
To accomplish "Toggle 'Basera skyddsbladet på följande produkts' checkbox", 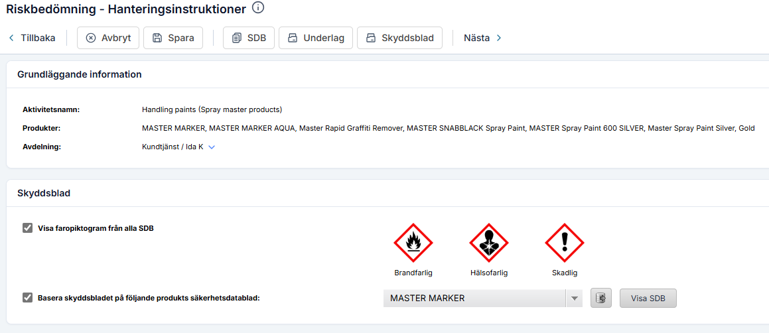I will coord(27,297).
